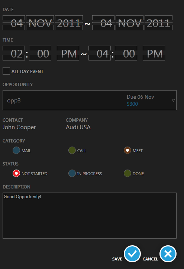This screenshot has height=269, width=184.
Task: Select the Meet category radio button
Action: tap(127, 150)
